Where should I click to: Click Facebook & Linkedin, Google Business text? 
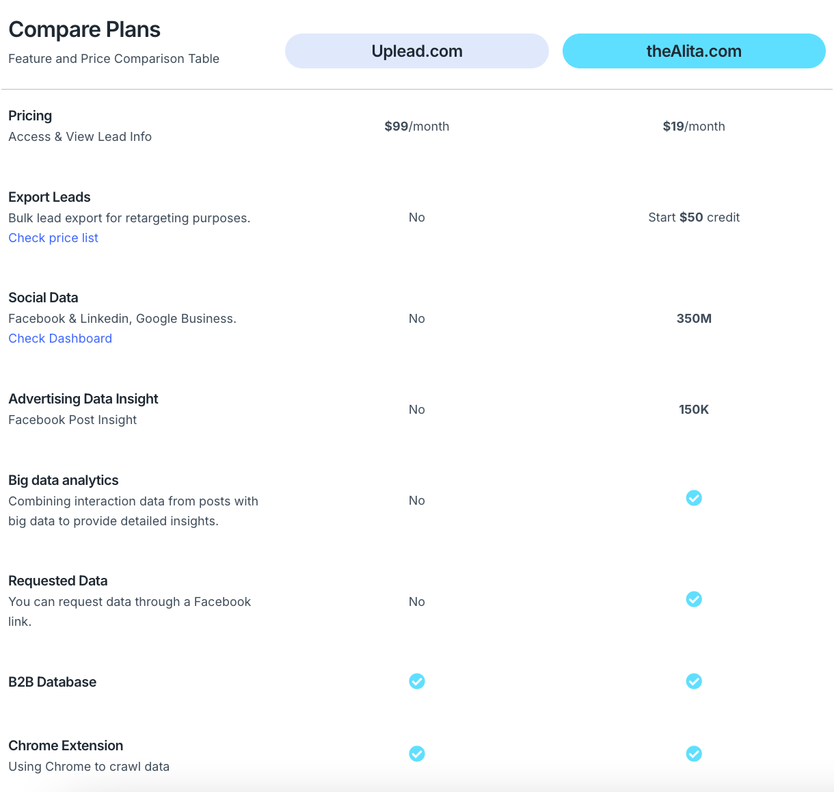[x=122, y=319]
